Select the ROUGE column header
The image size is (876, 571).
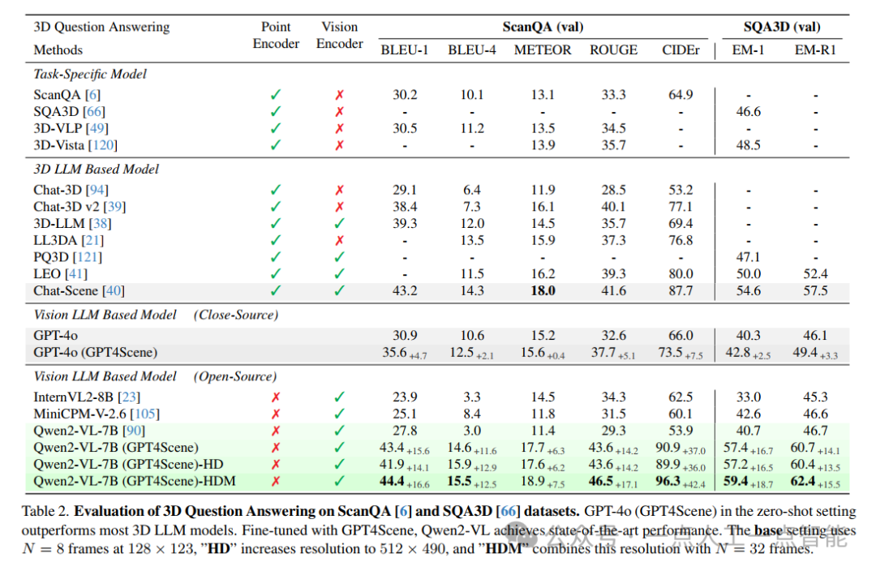tap(613, 49)
